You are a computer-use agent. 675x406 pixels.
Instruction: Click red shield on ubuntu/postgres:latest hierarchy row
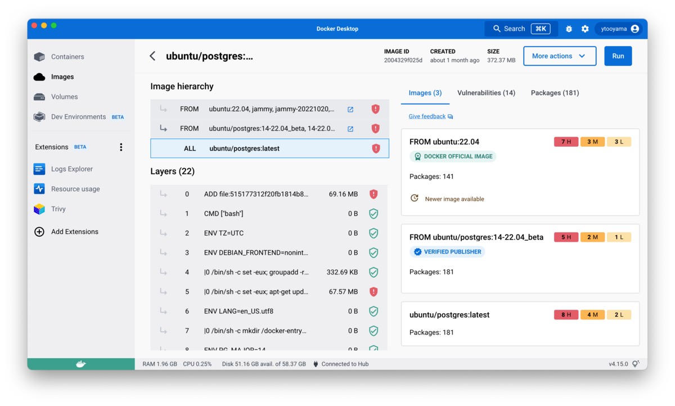coord(376,148)
